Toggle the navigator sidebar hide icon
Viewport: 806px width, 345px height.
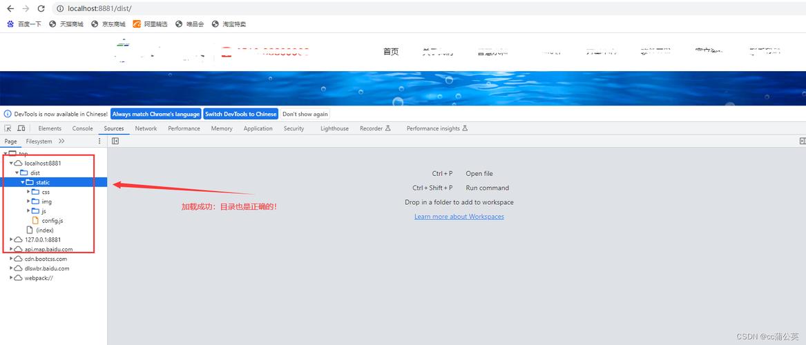tap(115, 141)
